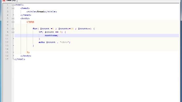Click the </body> closing tag text
The width and height of the screenshot is (182, 102).
[x=26, y=56]
